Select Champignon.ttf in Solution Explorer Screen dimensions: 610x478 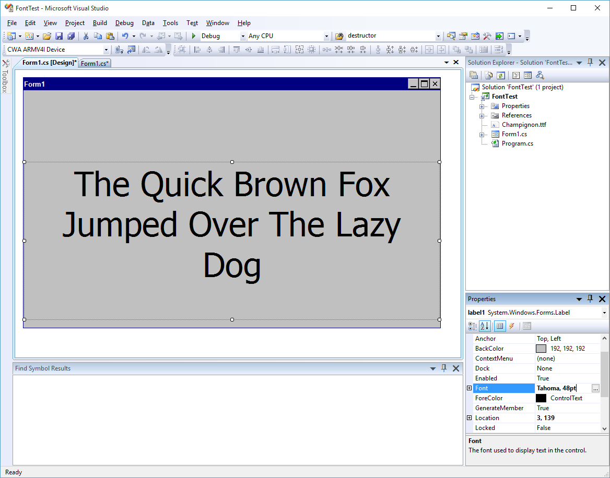[x=523, y=125]
